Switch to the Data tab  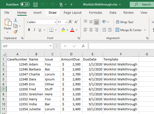coord(113,13)
